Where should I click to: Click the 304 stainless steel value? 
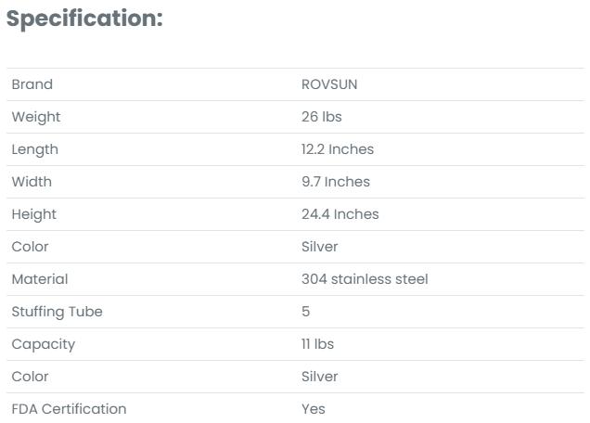click(x=365, y=279)
